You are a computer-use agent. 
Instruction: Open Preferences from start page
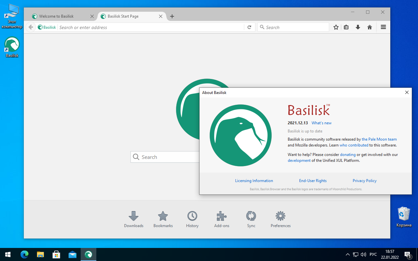point(281,219)
